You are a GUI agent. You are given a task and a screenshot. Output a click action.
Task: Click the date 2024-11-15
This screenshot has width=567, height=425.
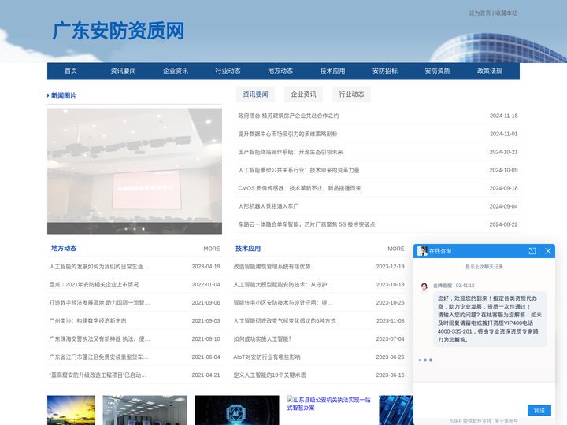coord(504,116)
